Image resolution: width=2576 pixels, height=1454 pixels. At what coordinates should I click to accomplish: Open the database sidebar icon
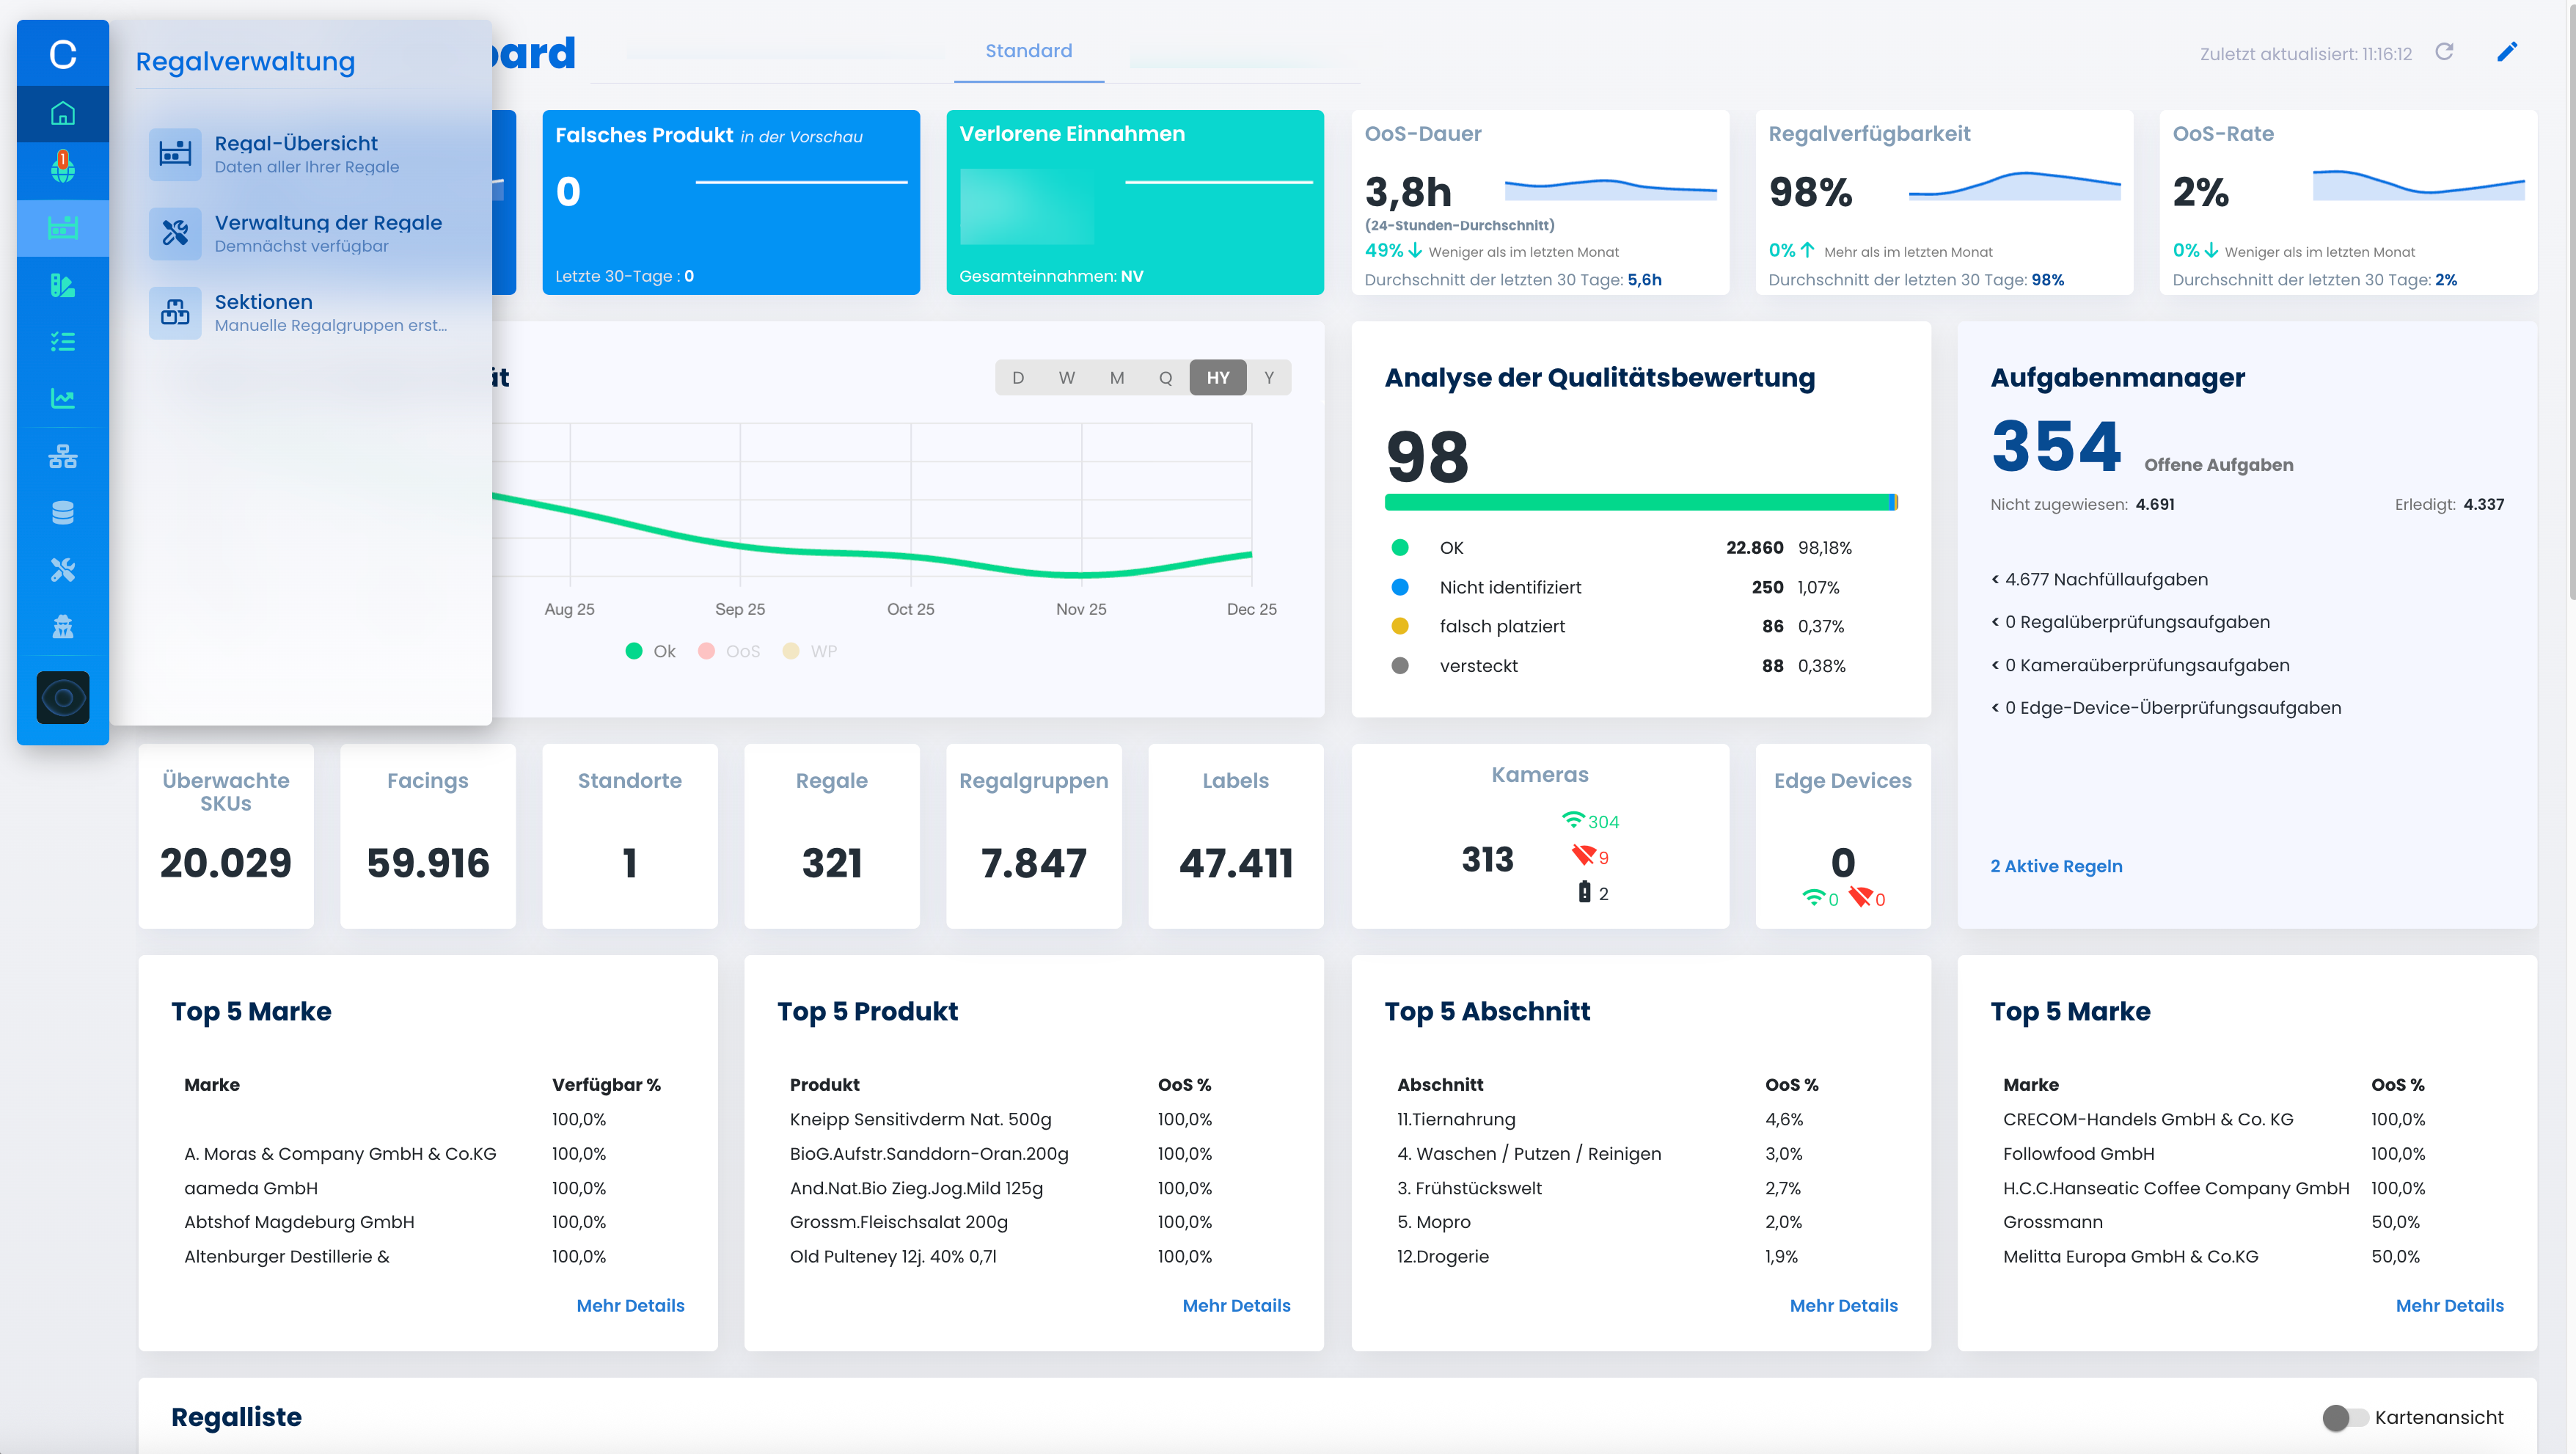(62, 513)
